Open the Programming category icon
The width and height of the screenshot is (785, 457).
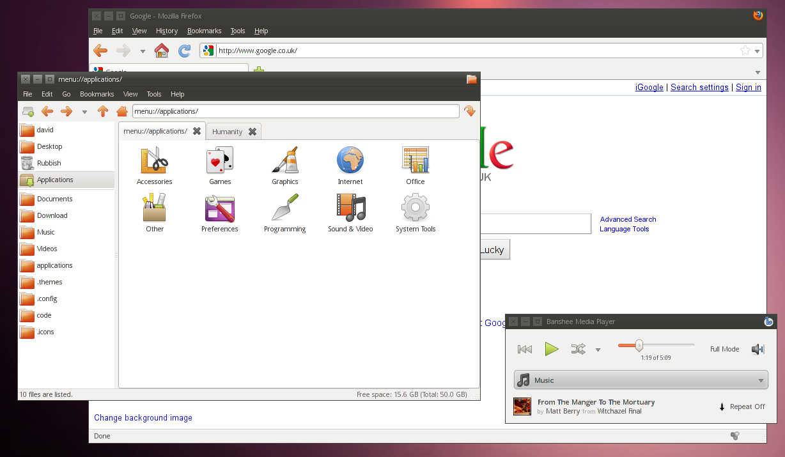pyautogui.click(x=285, y=208)
